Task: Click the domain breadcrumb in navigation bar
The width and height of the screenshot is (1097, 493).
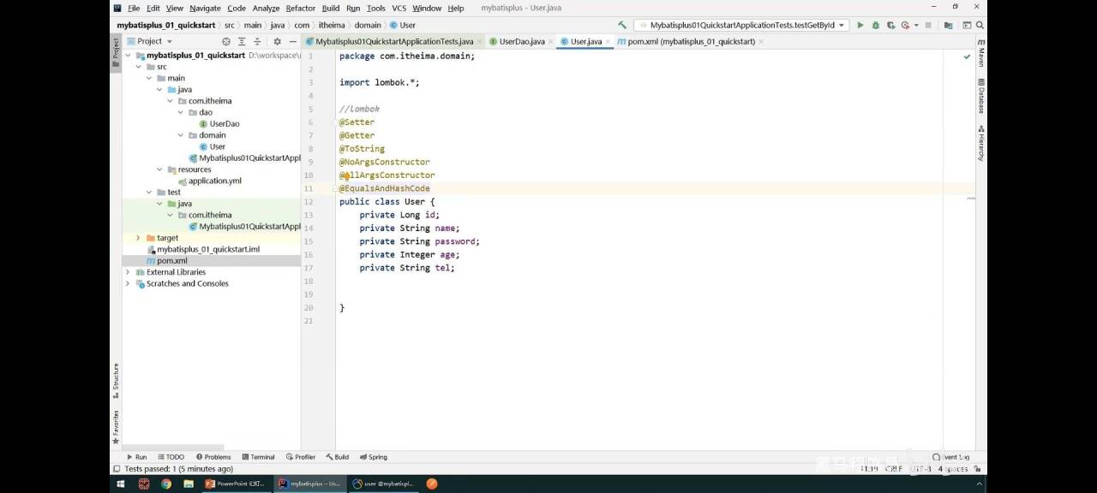Action: (368, 26)
